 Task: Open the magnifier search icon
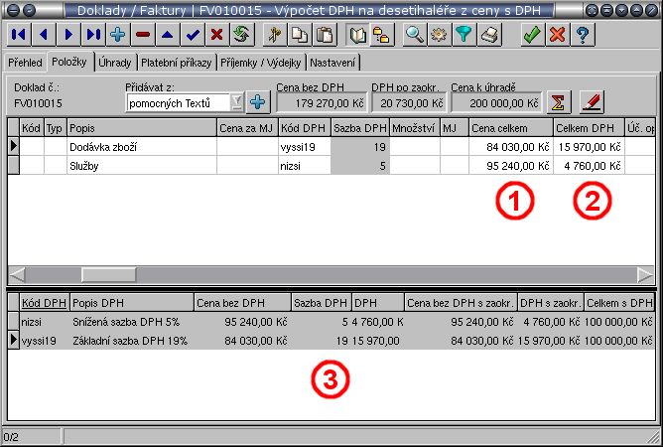tap(414, 36)
